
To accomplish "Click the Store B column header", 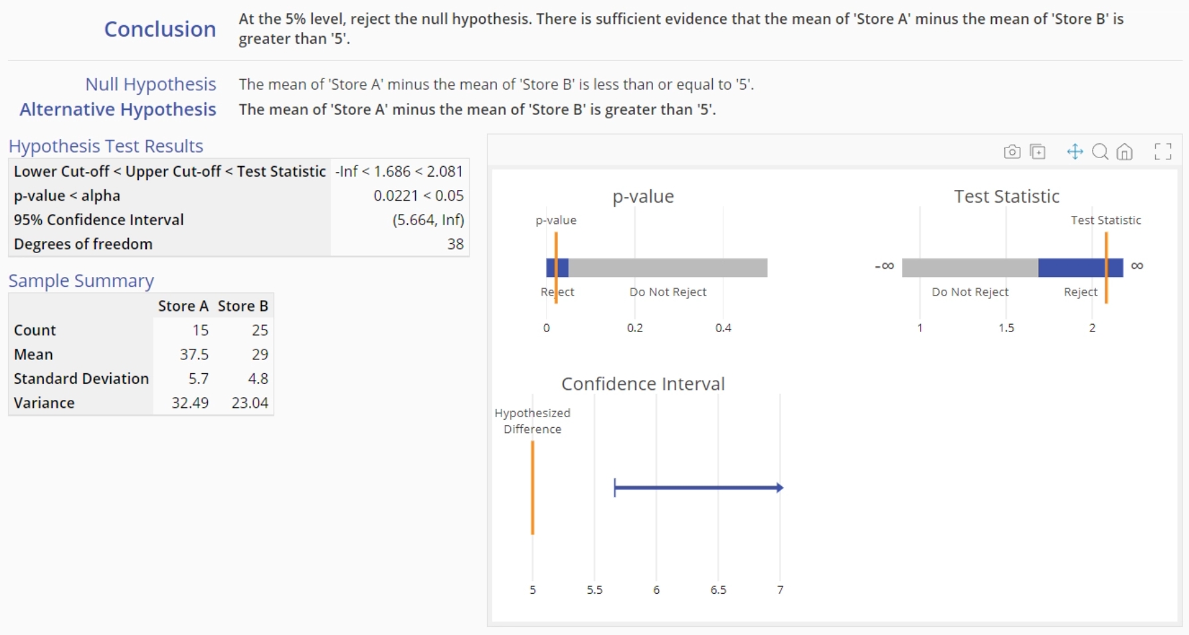I will 242,306.
